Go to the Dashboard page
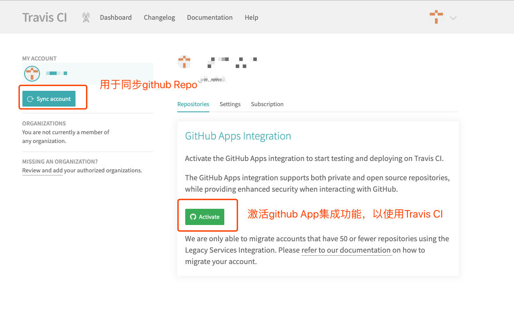Image resolution: width=514 pixels, height=318 pixels. point(116,18)
